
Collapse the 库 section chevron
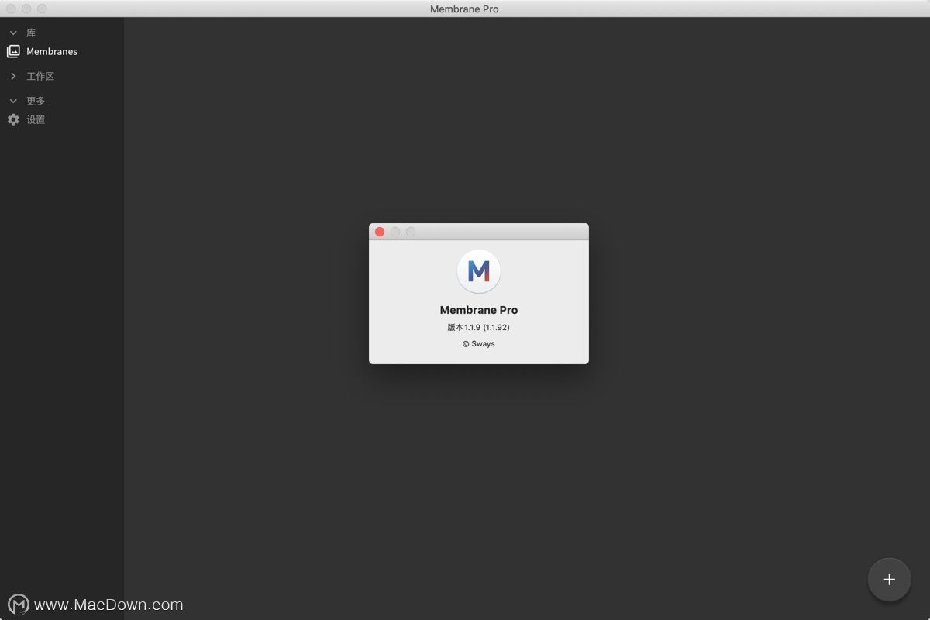(13, 33)
